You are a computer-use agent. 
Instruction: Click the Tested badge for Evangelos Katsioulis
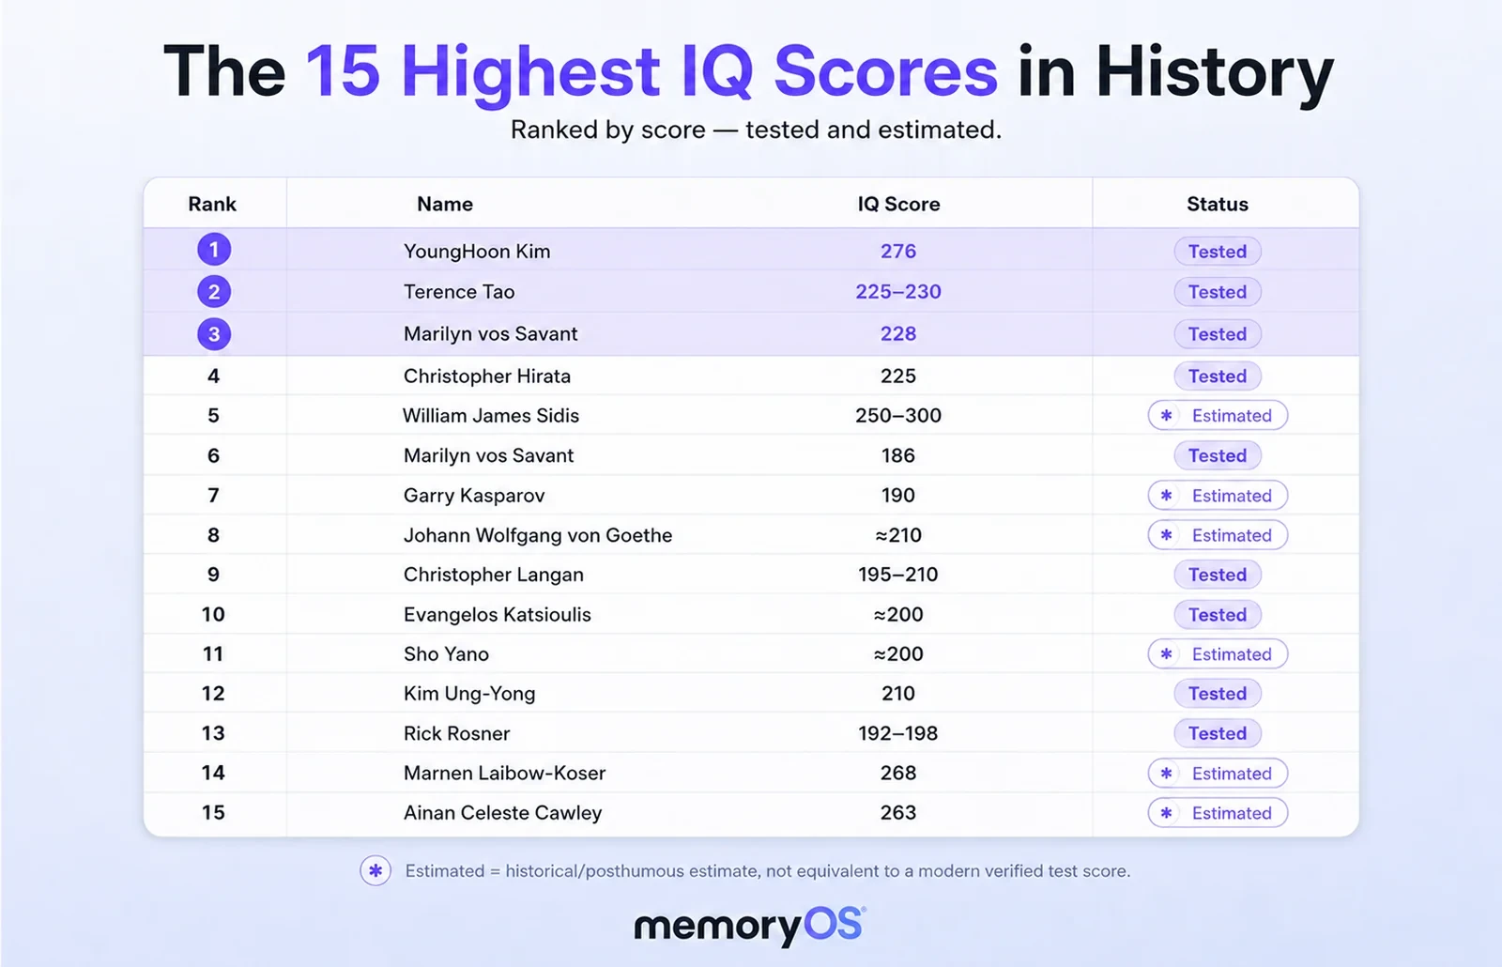(1218, 615)
